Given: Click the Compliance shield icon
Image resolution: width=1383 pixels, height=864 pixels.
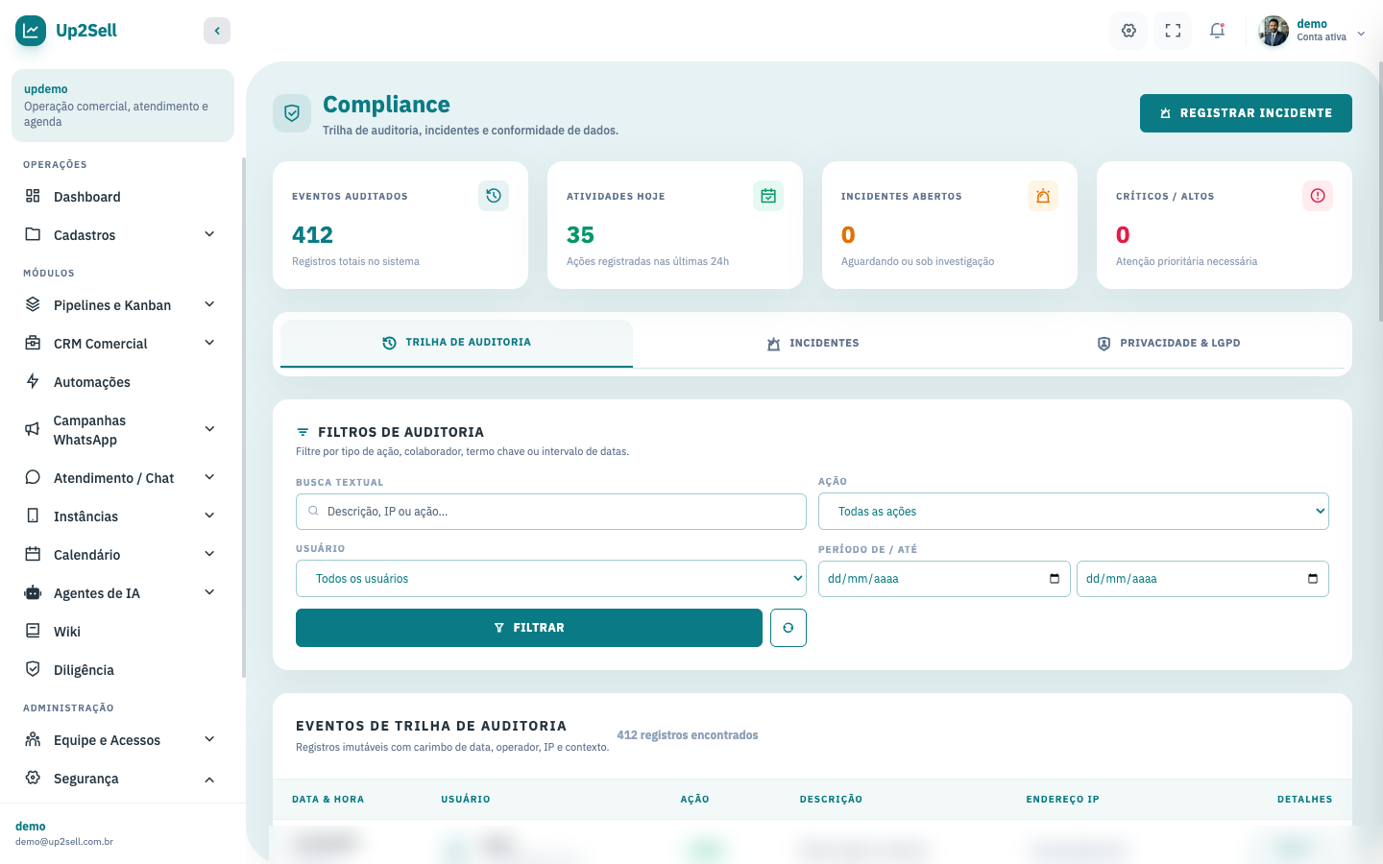Looking at the screenshot, I should tap(292, 113).
